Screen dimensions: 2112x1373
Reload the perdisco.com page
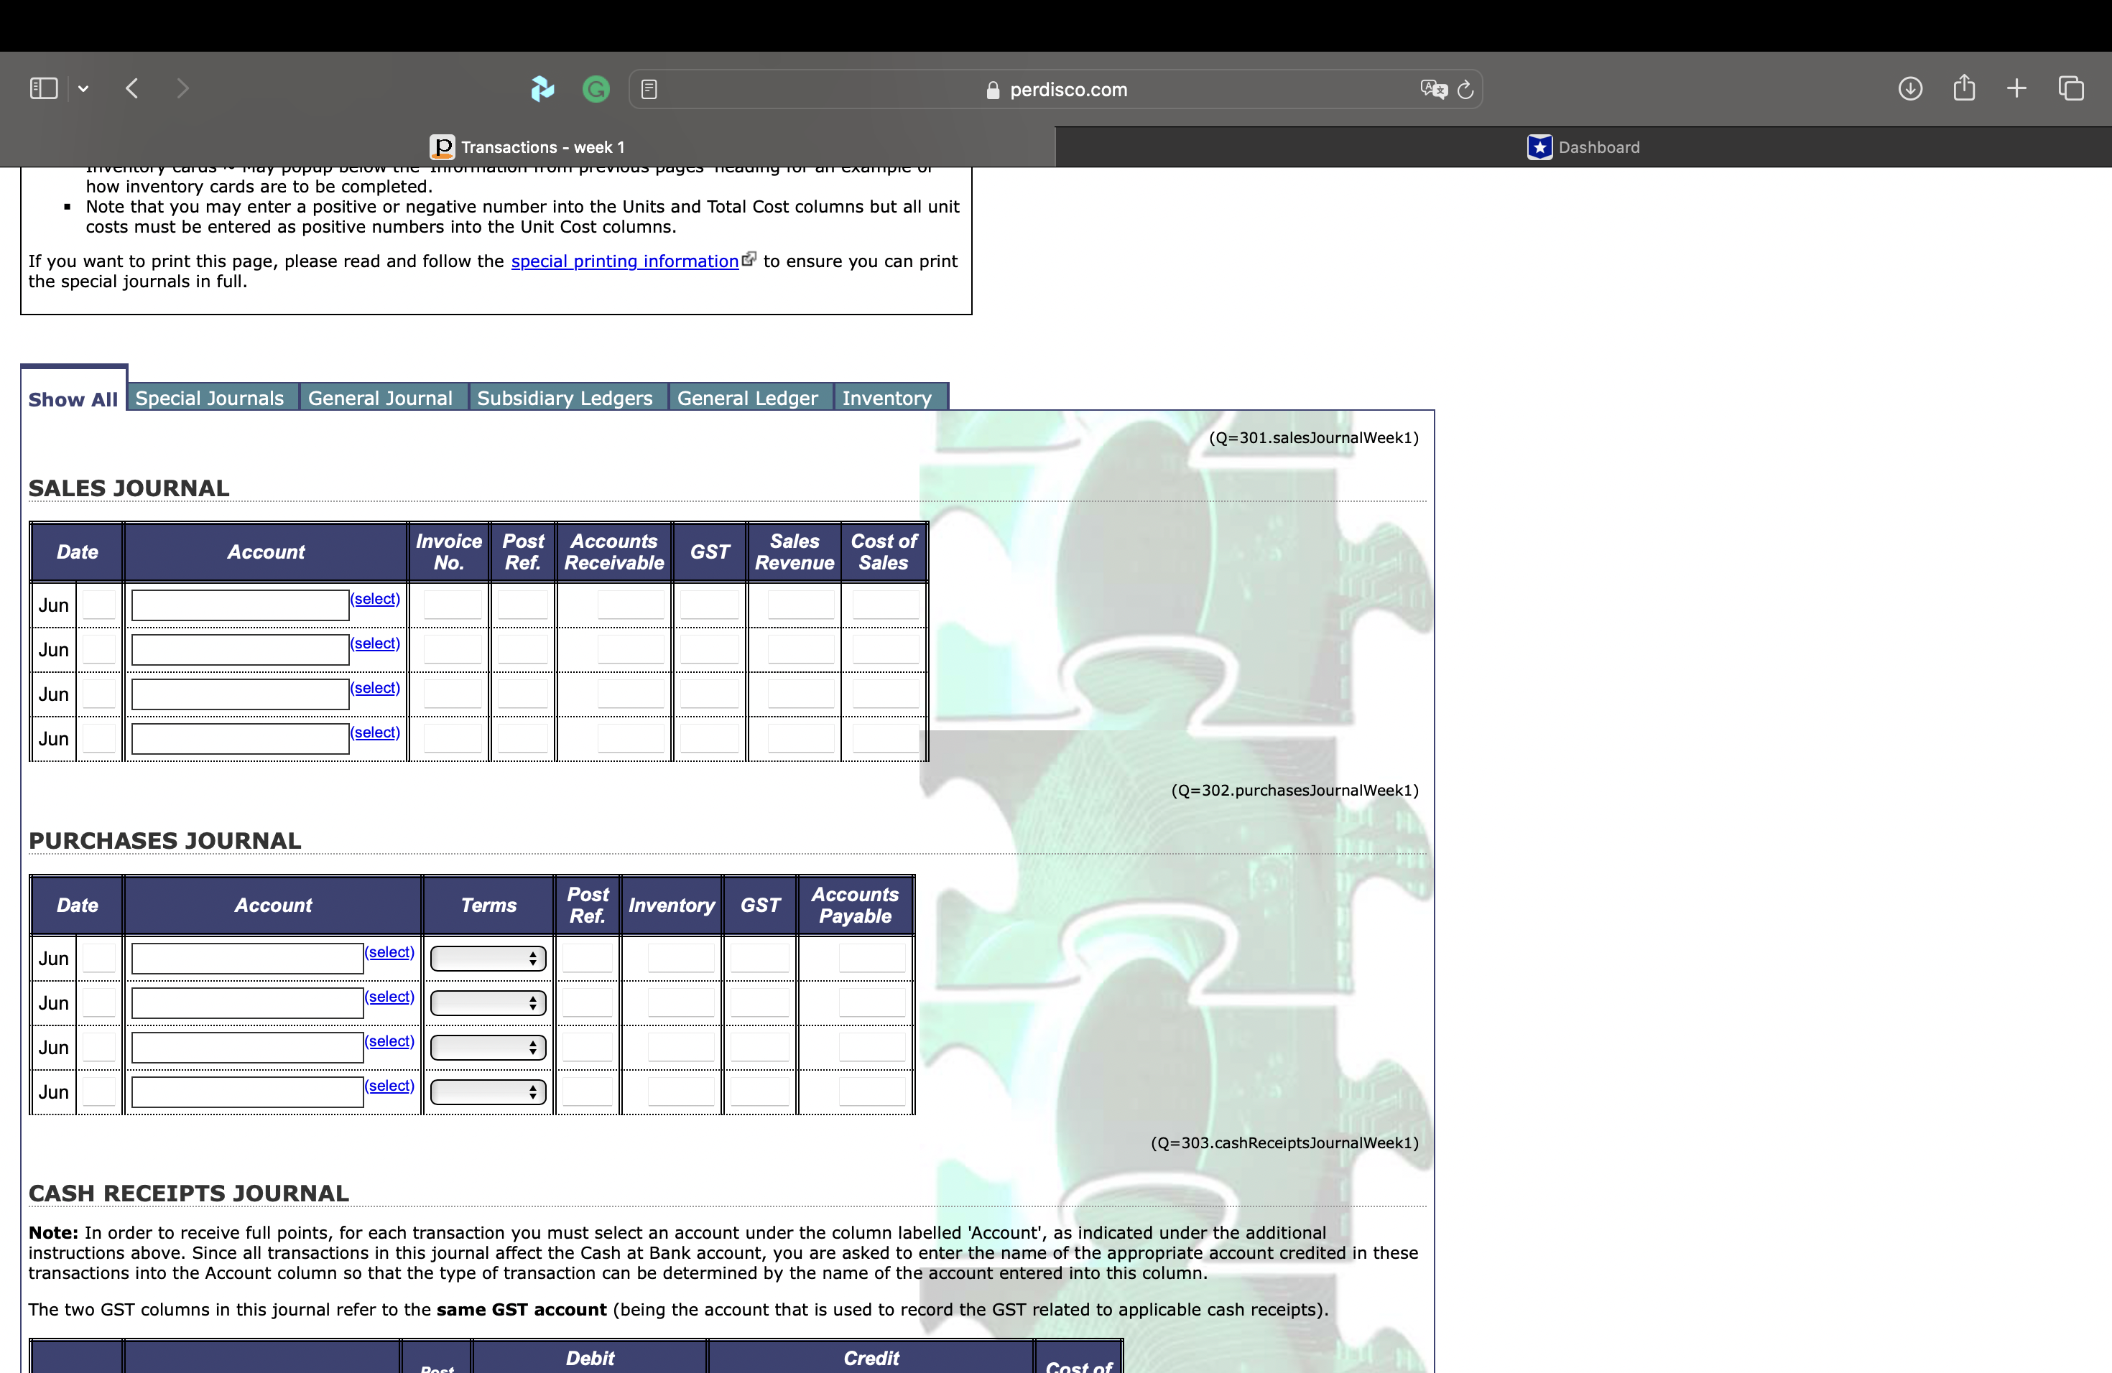1464,89
